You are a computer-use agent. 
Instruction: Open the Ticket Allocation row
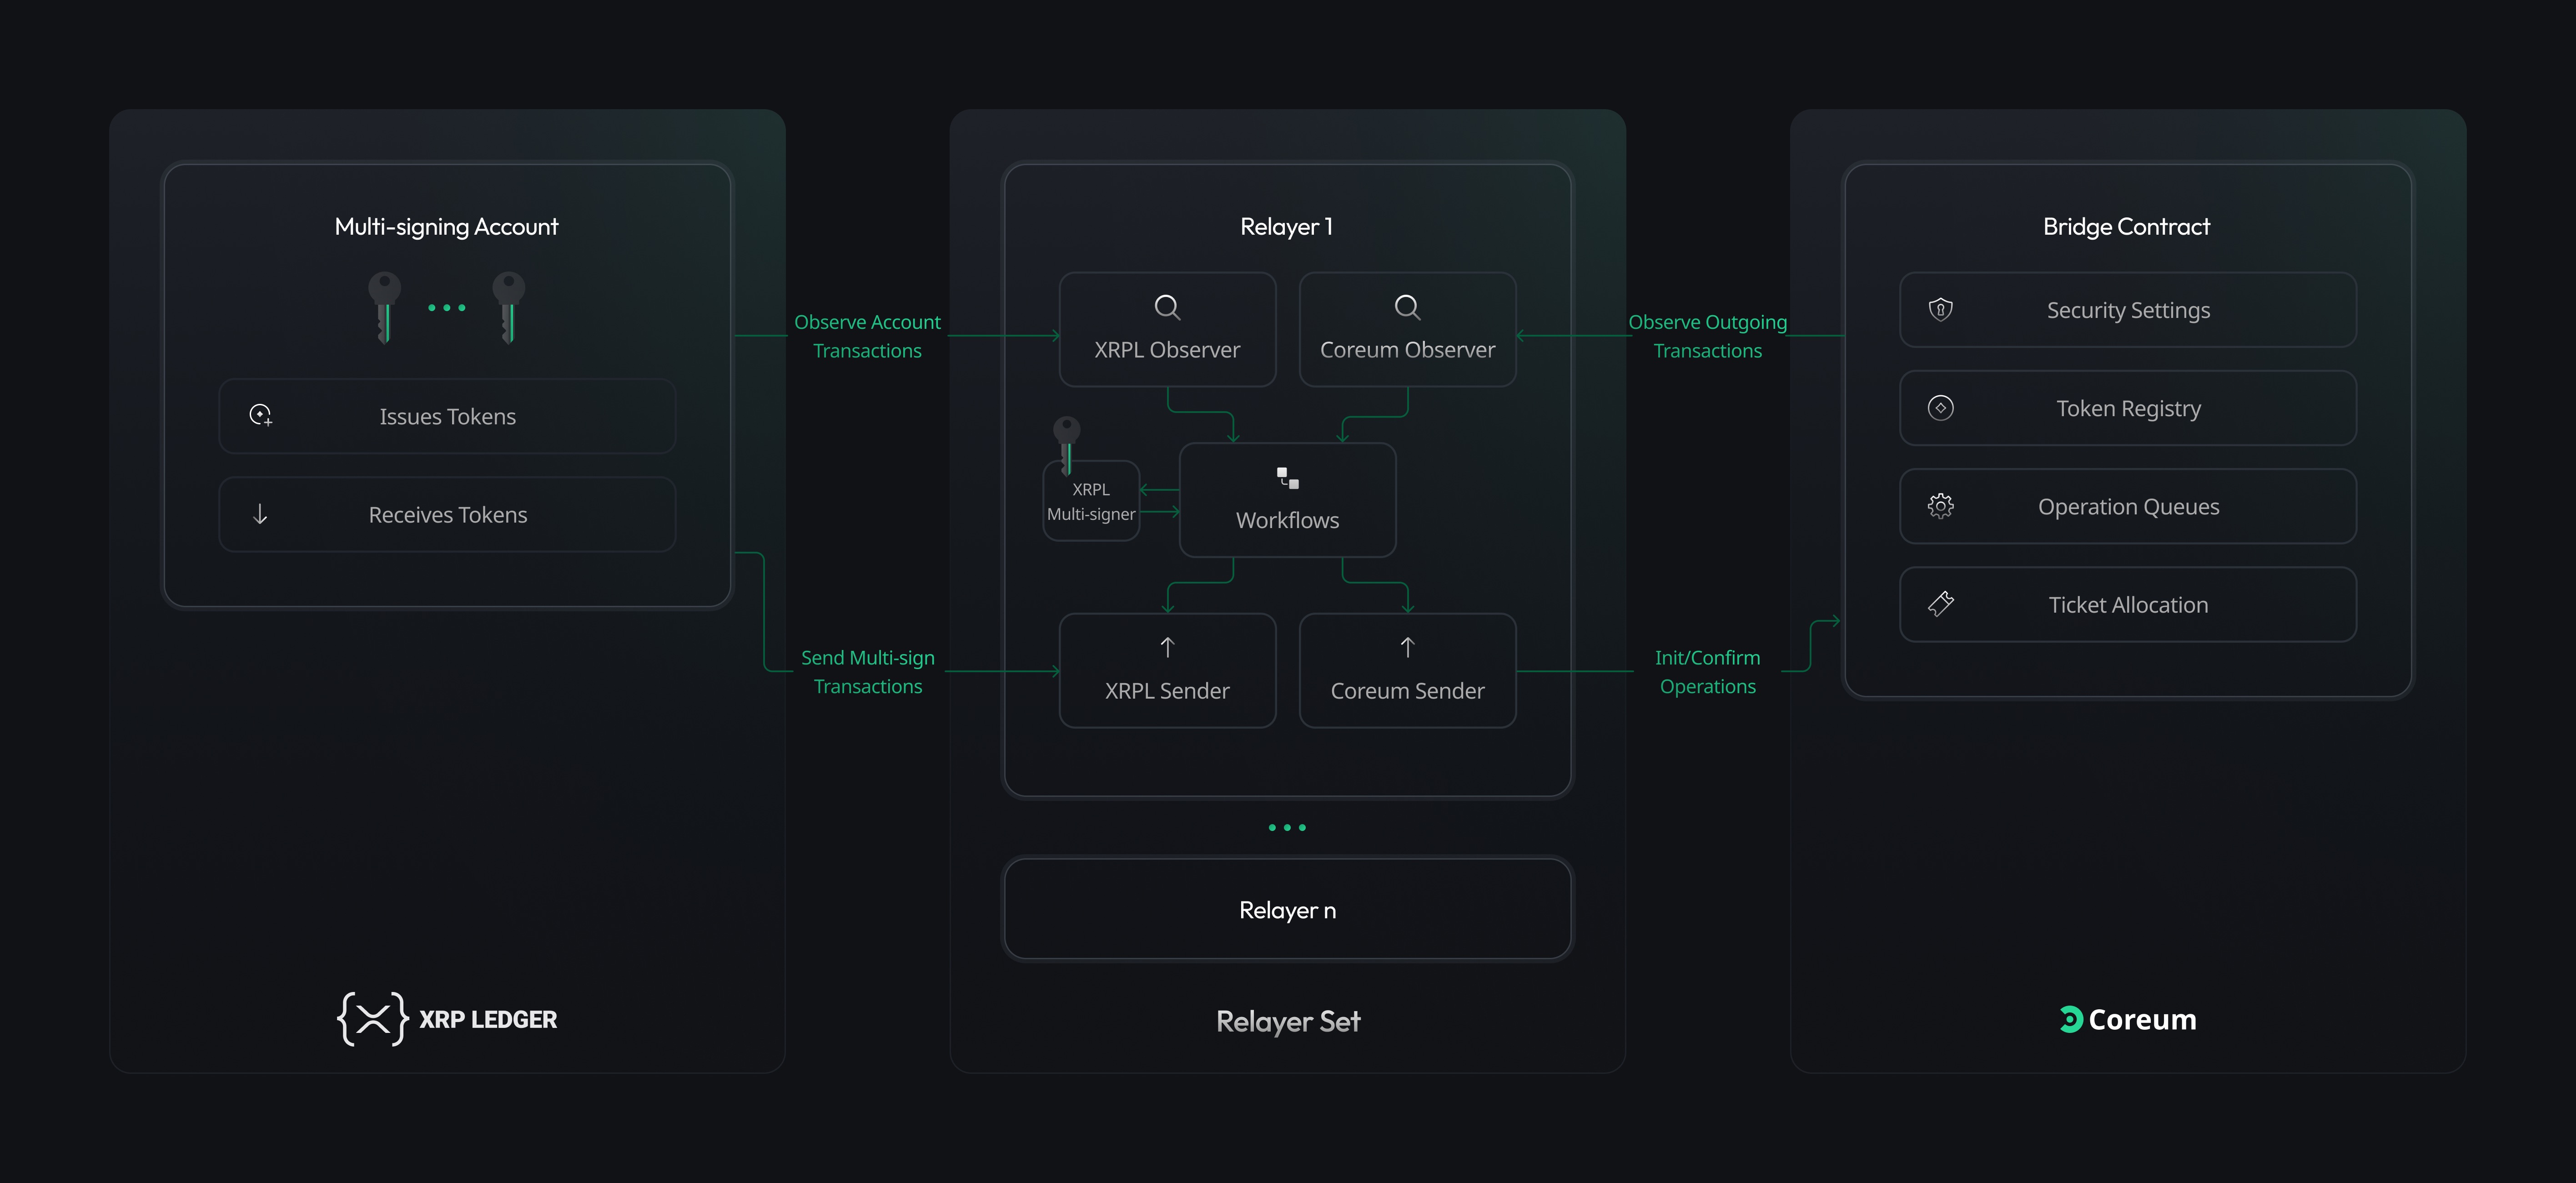[2128, 604]
